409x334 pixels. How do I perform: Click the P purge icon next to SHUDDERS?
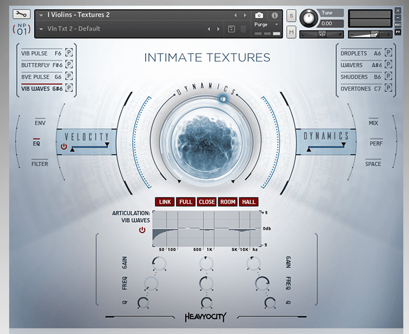(388, 76)
